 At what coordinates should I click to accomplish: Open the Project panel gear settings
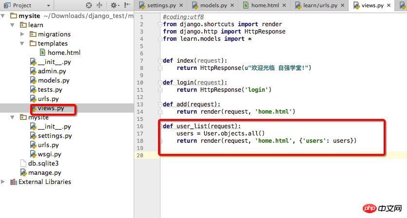tap(114, 5)
